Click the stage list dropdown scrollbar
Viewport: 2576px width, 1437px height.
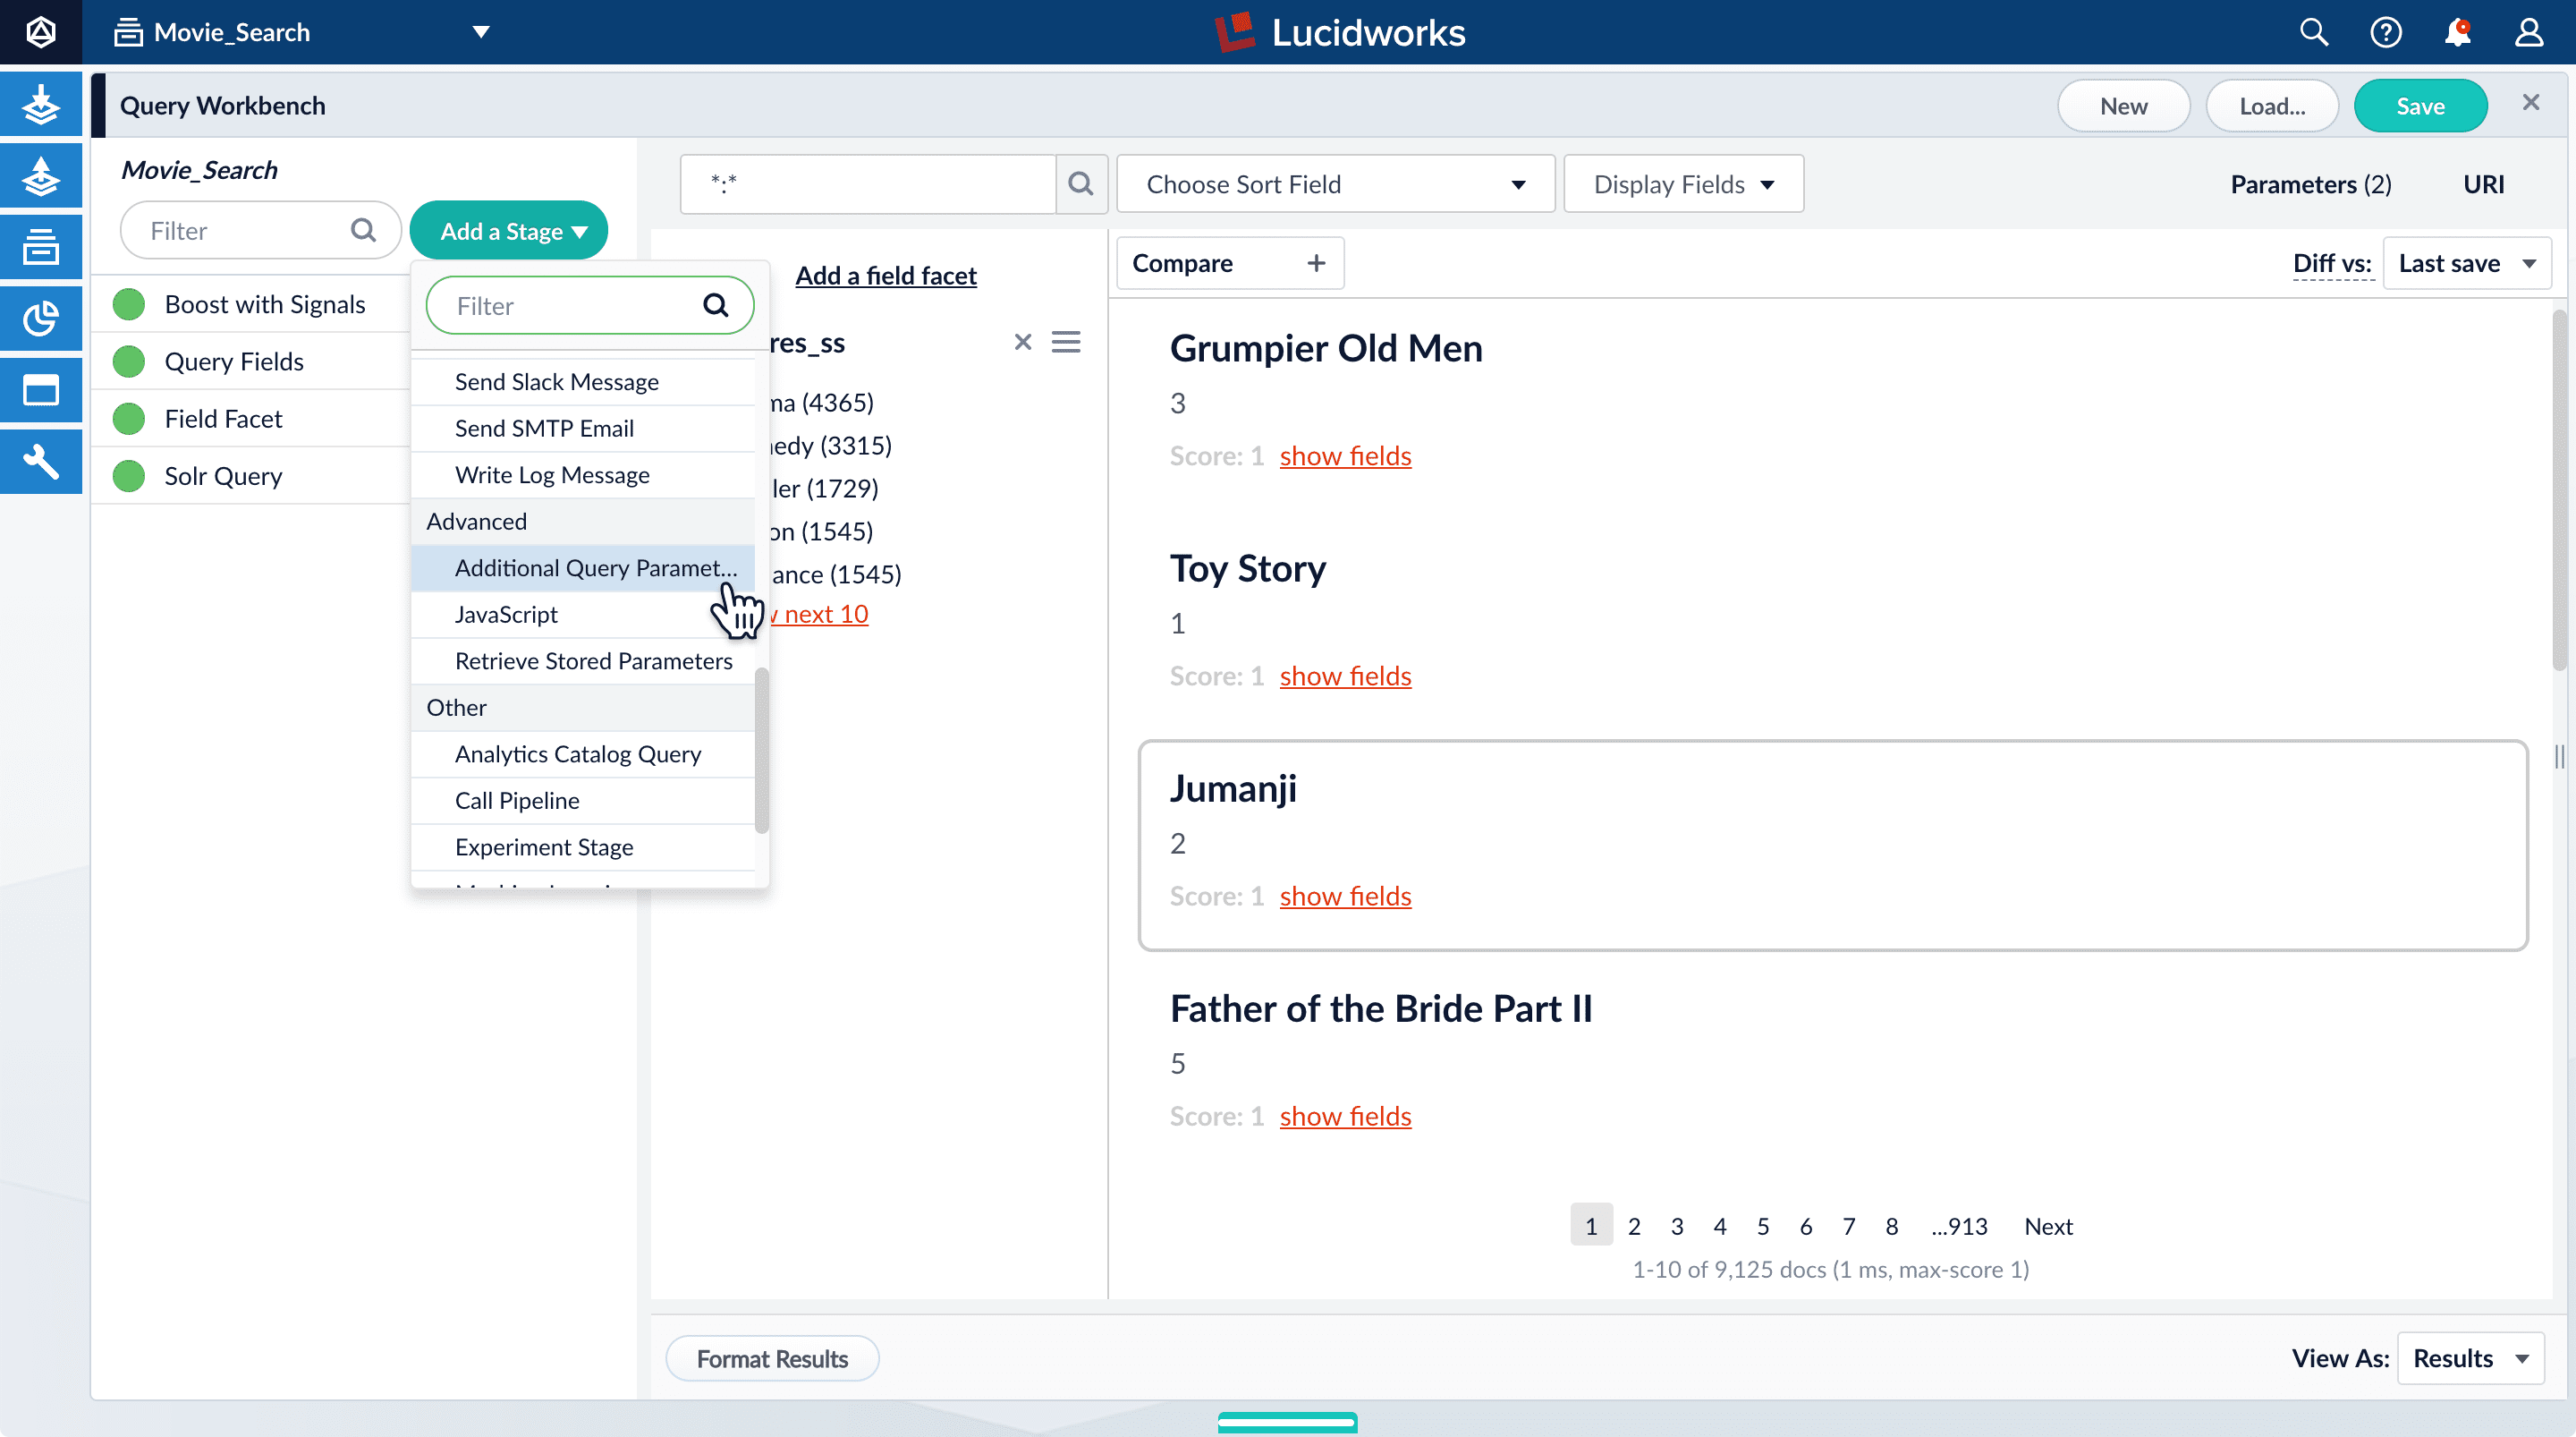(x=762, y=751)
